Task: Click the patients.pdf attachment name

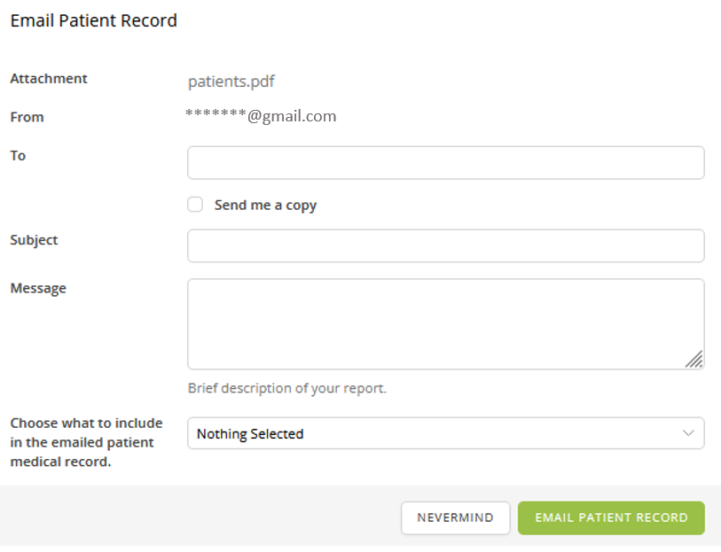Action: click(x=231, y=82)
